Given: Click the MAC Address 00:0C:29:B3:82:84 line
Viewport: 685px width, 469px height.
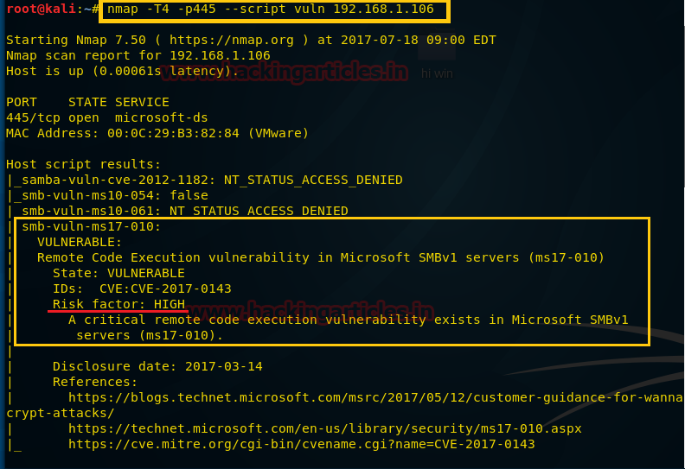Looking at the screenshot, I should [x=157, y=133].
